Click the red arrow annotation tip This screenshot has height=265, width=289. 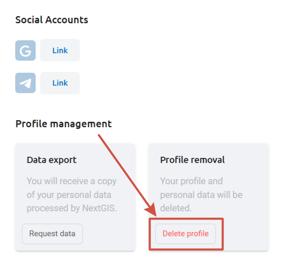pos(155,215)
